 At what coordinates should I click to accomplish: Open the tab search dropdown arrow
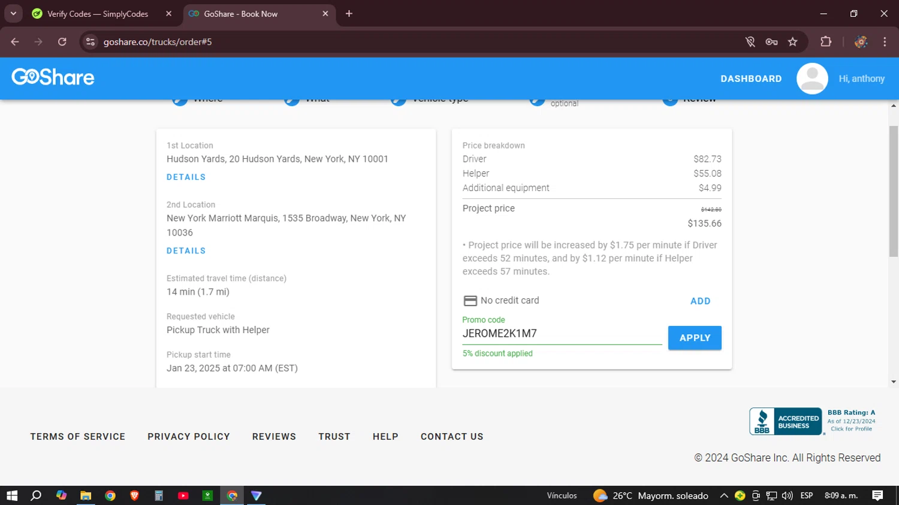(13, 14)
